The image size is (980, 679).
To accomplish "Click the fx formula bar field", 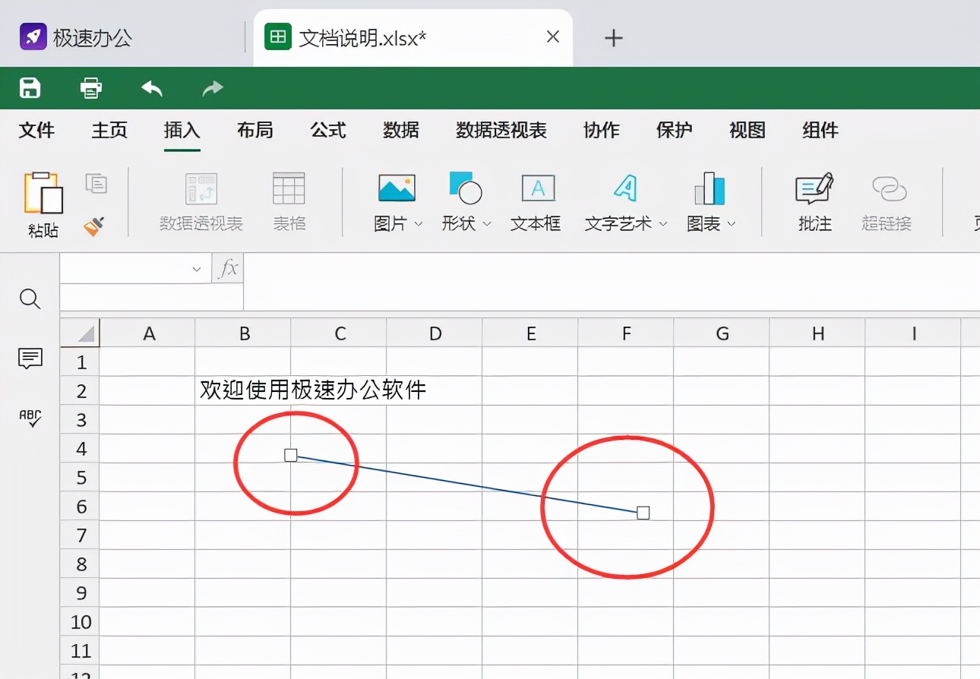I will pos(227,268).
